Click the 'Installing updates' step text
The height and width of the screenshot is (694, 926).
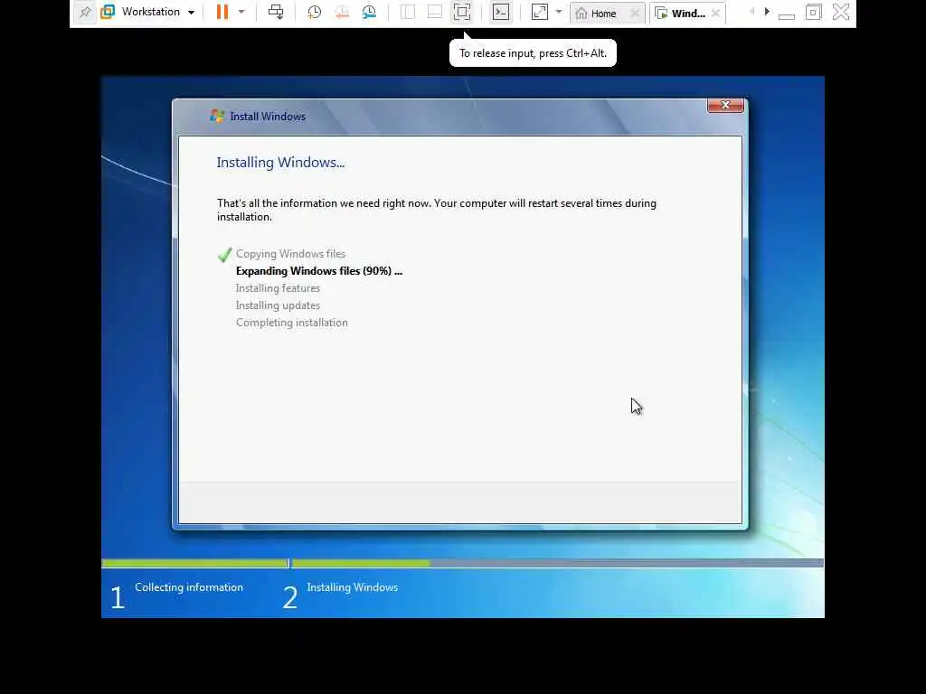click(x=278, y=305)
